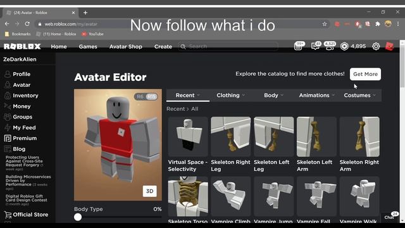Open the Avatar sidebar icon
This screenshot has height=228, width=405.
(x=8, y=85)
